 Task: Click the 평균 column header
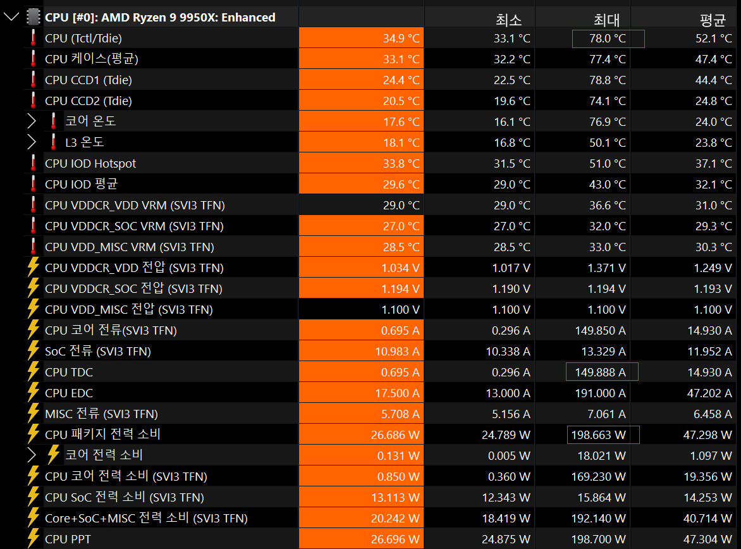[x=712, y=20]
